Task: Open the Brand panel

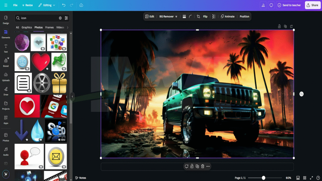Action: point(6,63)
